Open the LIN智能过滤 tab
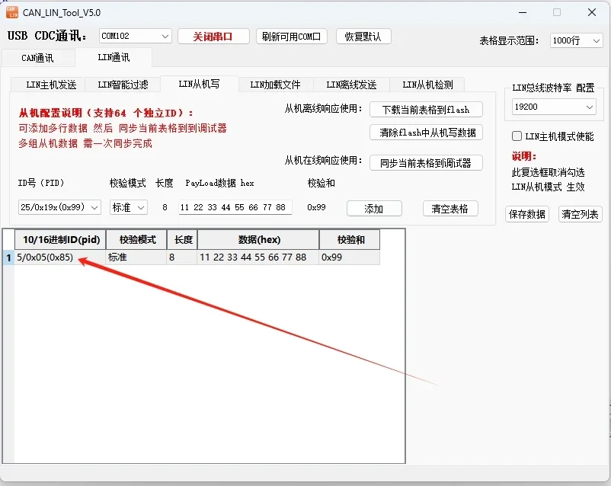Viewport: 611px width, 486px height. (x=123, y=85)
